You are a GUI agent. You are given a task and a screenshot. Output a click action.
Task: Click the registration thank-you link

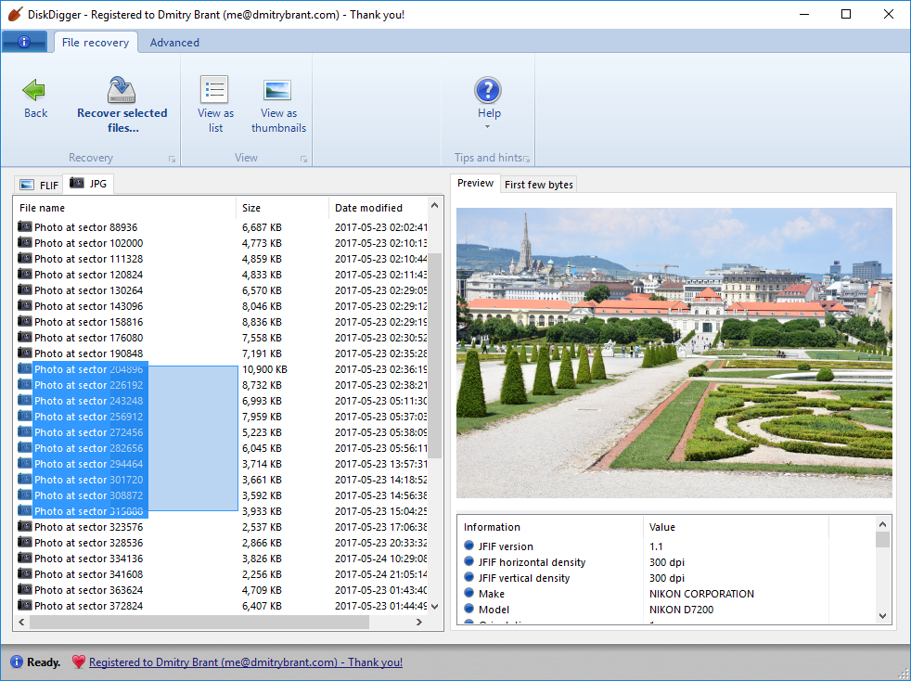click(246, 662)
